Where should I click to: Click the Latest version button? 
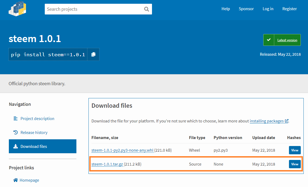287,40
